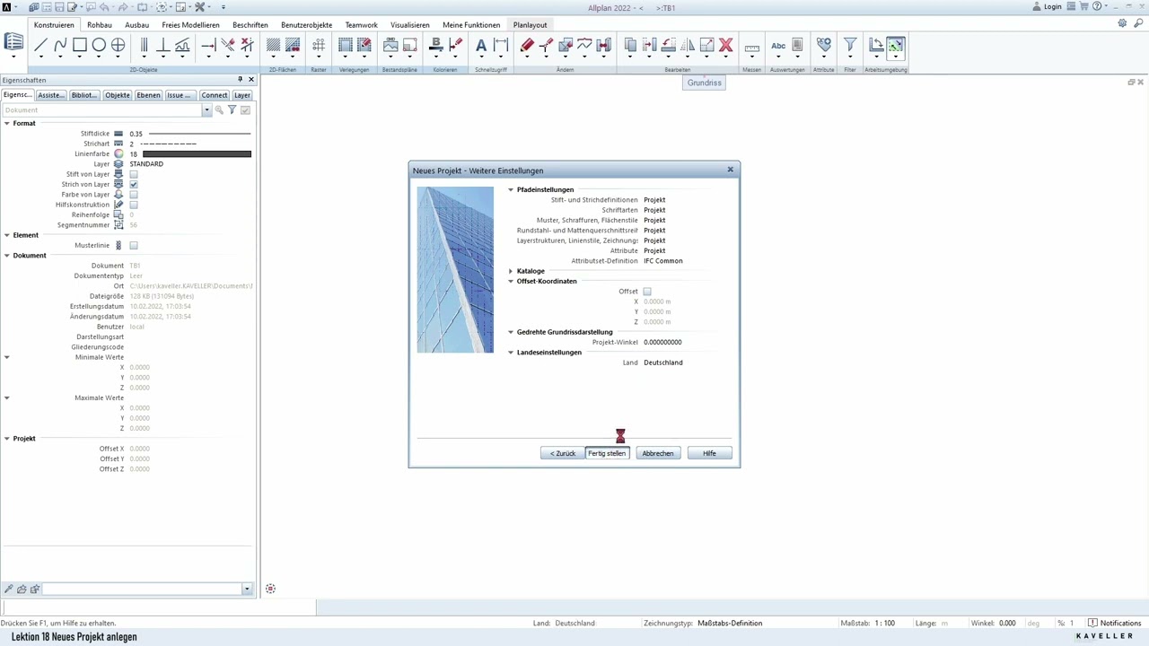Click the filter icon in Eigenschaften palette

pyautogui.click(x=232, y=109)
